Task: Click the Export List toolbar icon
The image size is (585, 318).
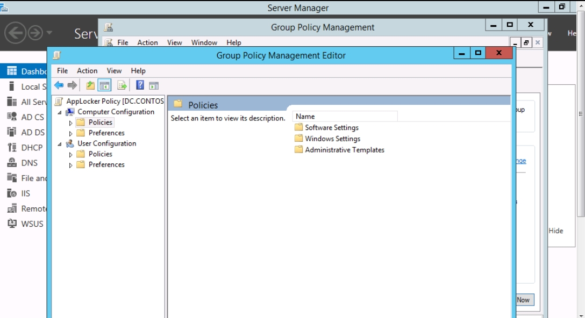Action: (122, 85)
